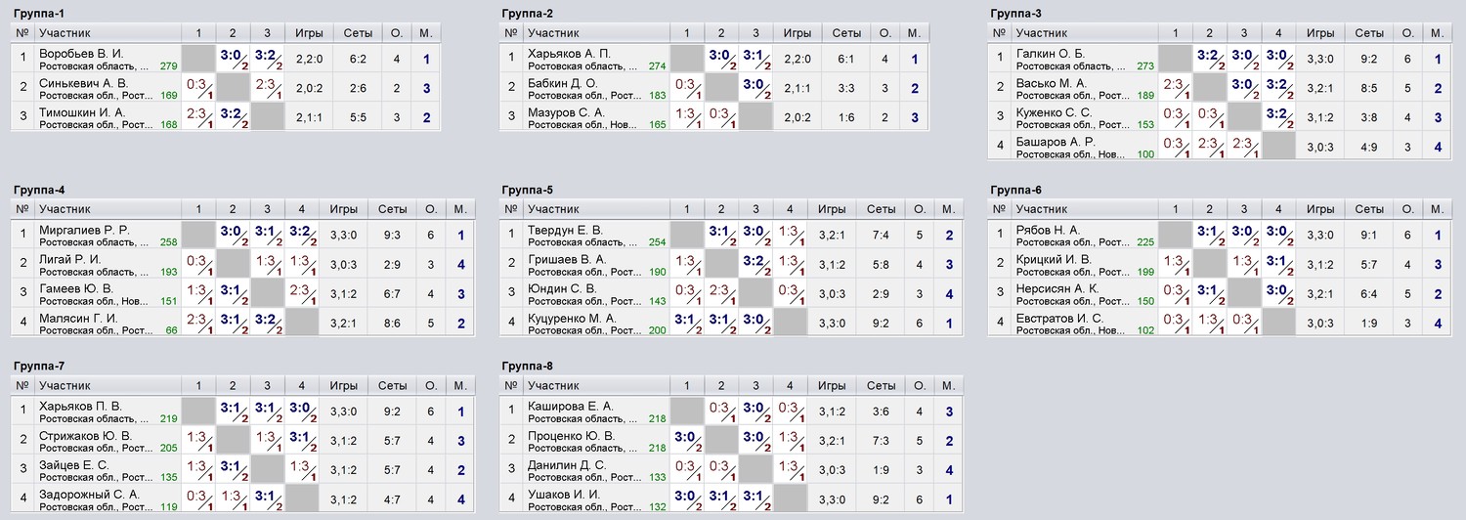Select Куцуренко М. А. in Group 5
1466x520 pixels.
pos(572,318)
